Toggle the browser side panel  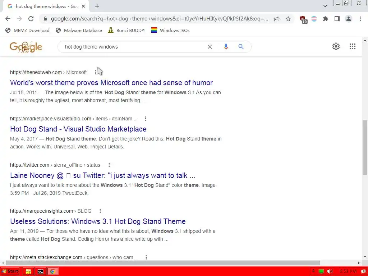pos(337,19)
